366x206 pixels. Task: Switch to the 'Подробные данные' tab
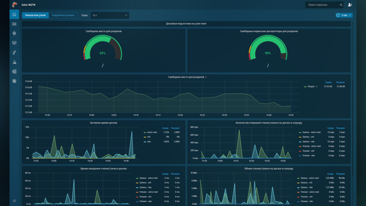click(x=63, y=15)
